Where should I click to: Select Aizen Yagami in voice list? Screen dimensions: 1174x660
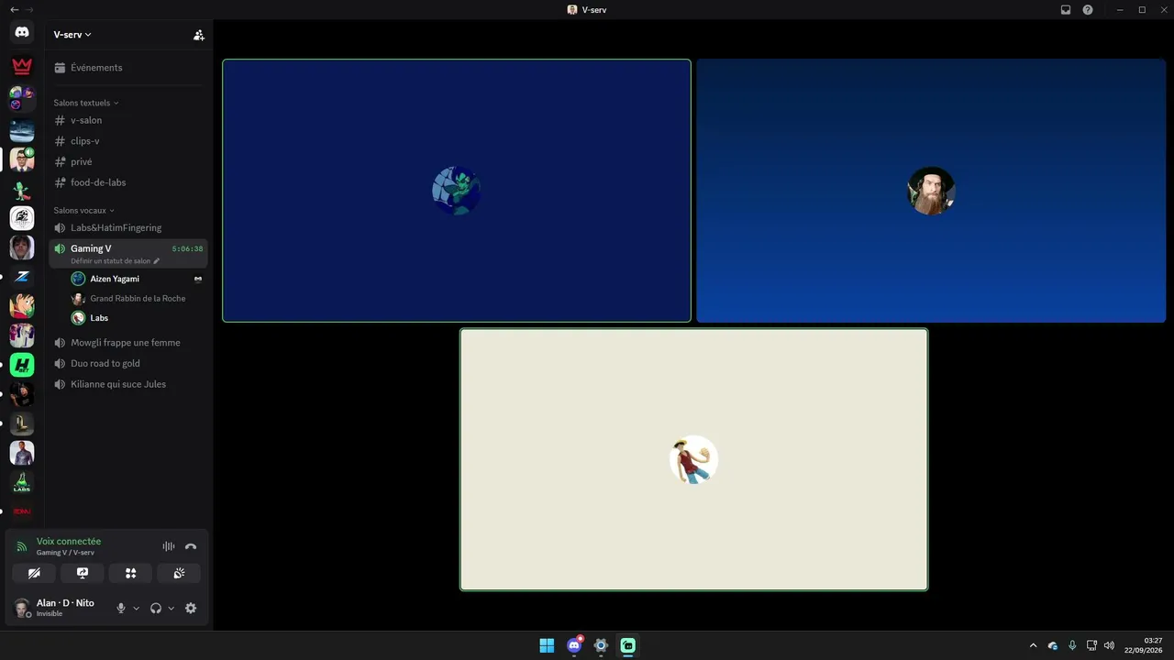click(136, 279)
